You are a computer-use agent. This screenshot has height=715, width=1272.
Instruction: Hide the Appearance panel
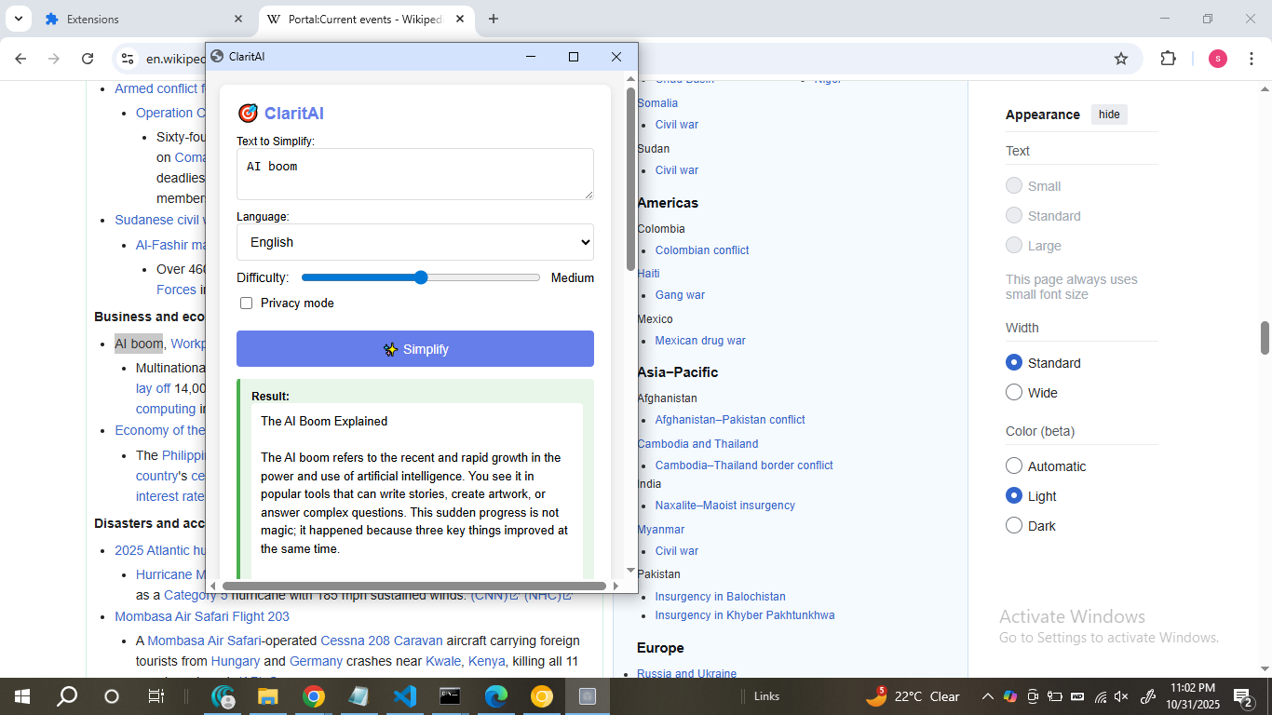(1109, 115)
